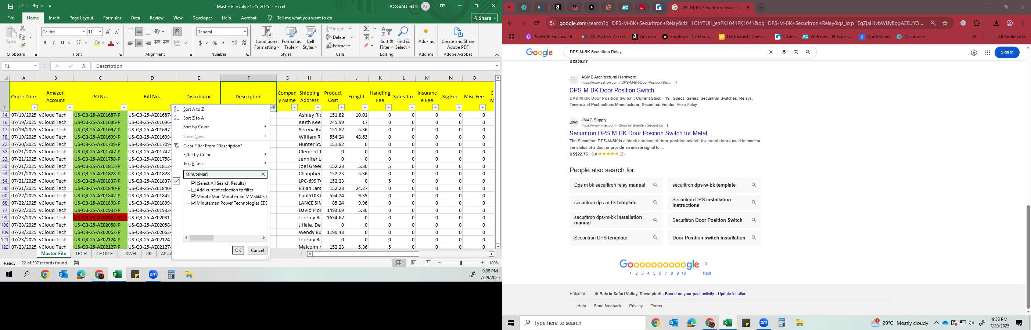Click the Align Right icon in Alignment group

(x=148, y=43)
